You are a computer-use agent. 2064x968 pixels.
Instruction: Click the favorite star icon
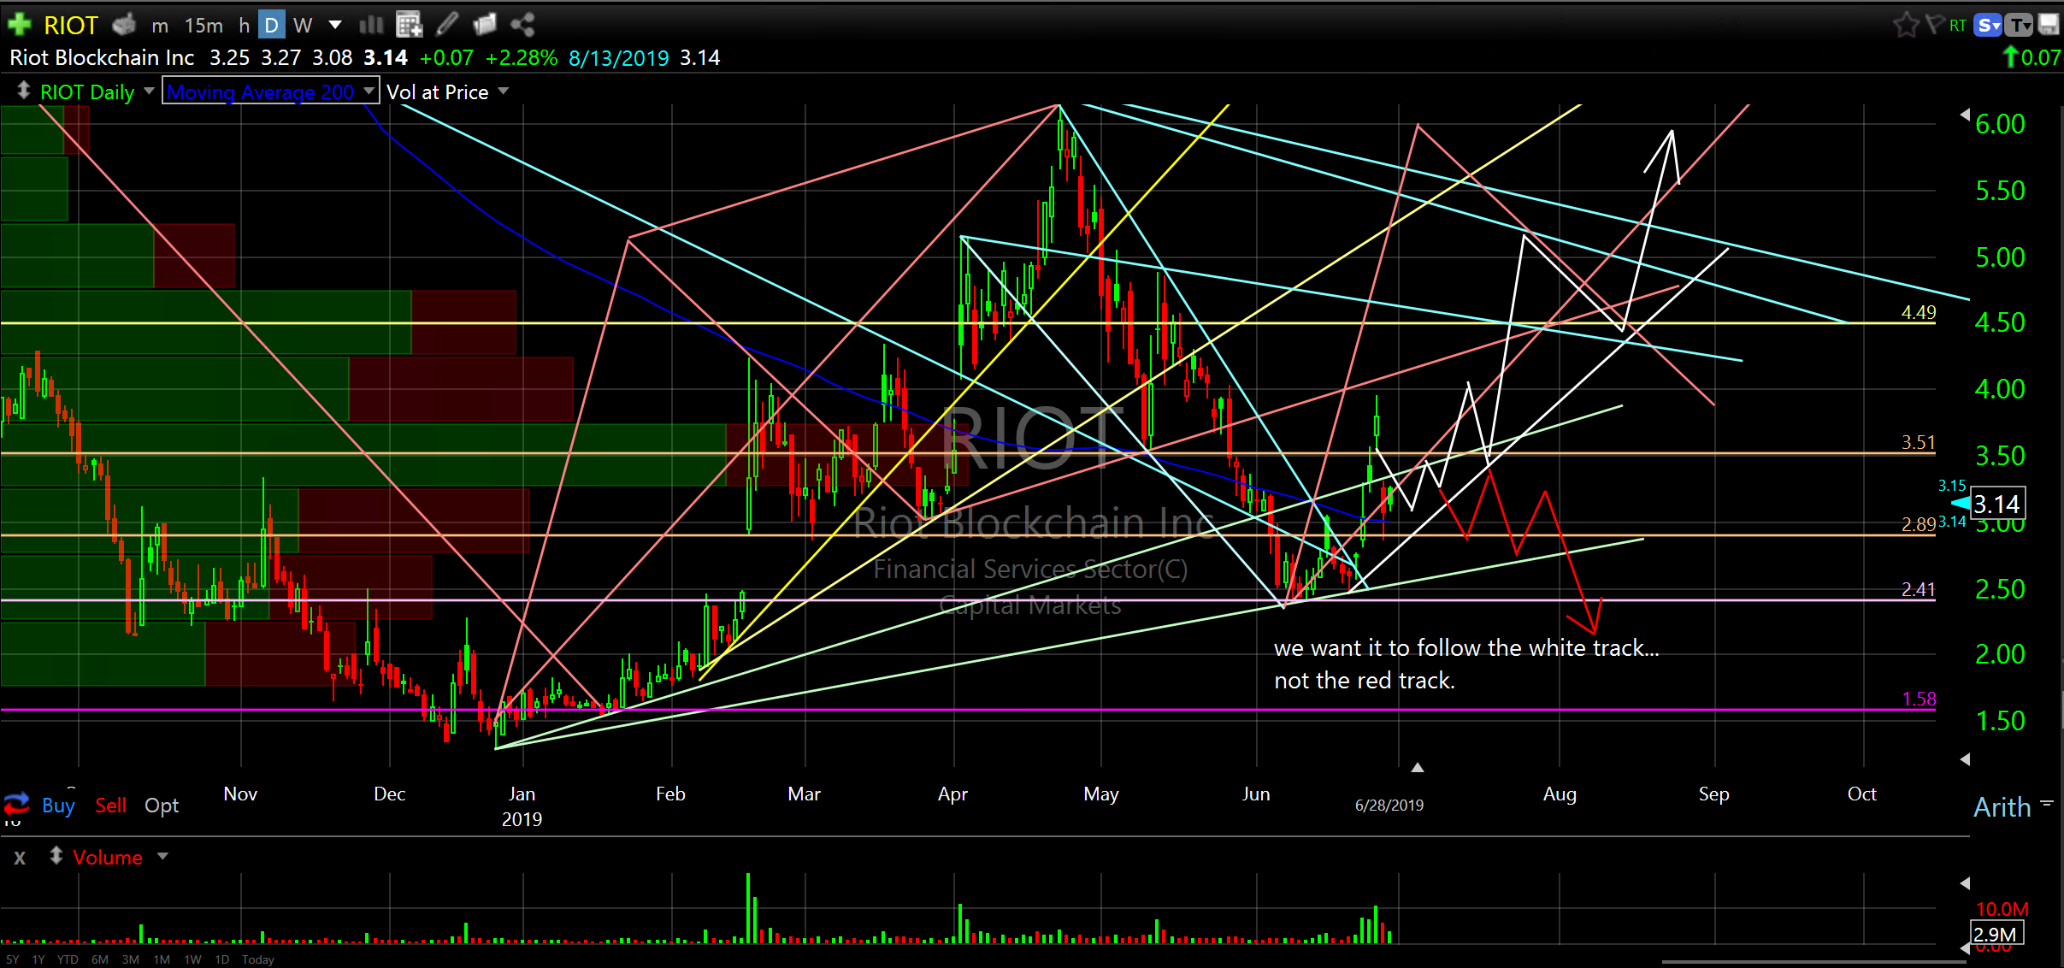1906,25
